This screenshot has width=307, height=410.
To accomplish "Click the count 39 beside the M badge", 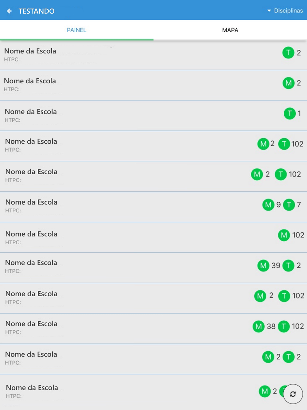I will pos(276,266).
